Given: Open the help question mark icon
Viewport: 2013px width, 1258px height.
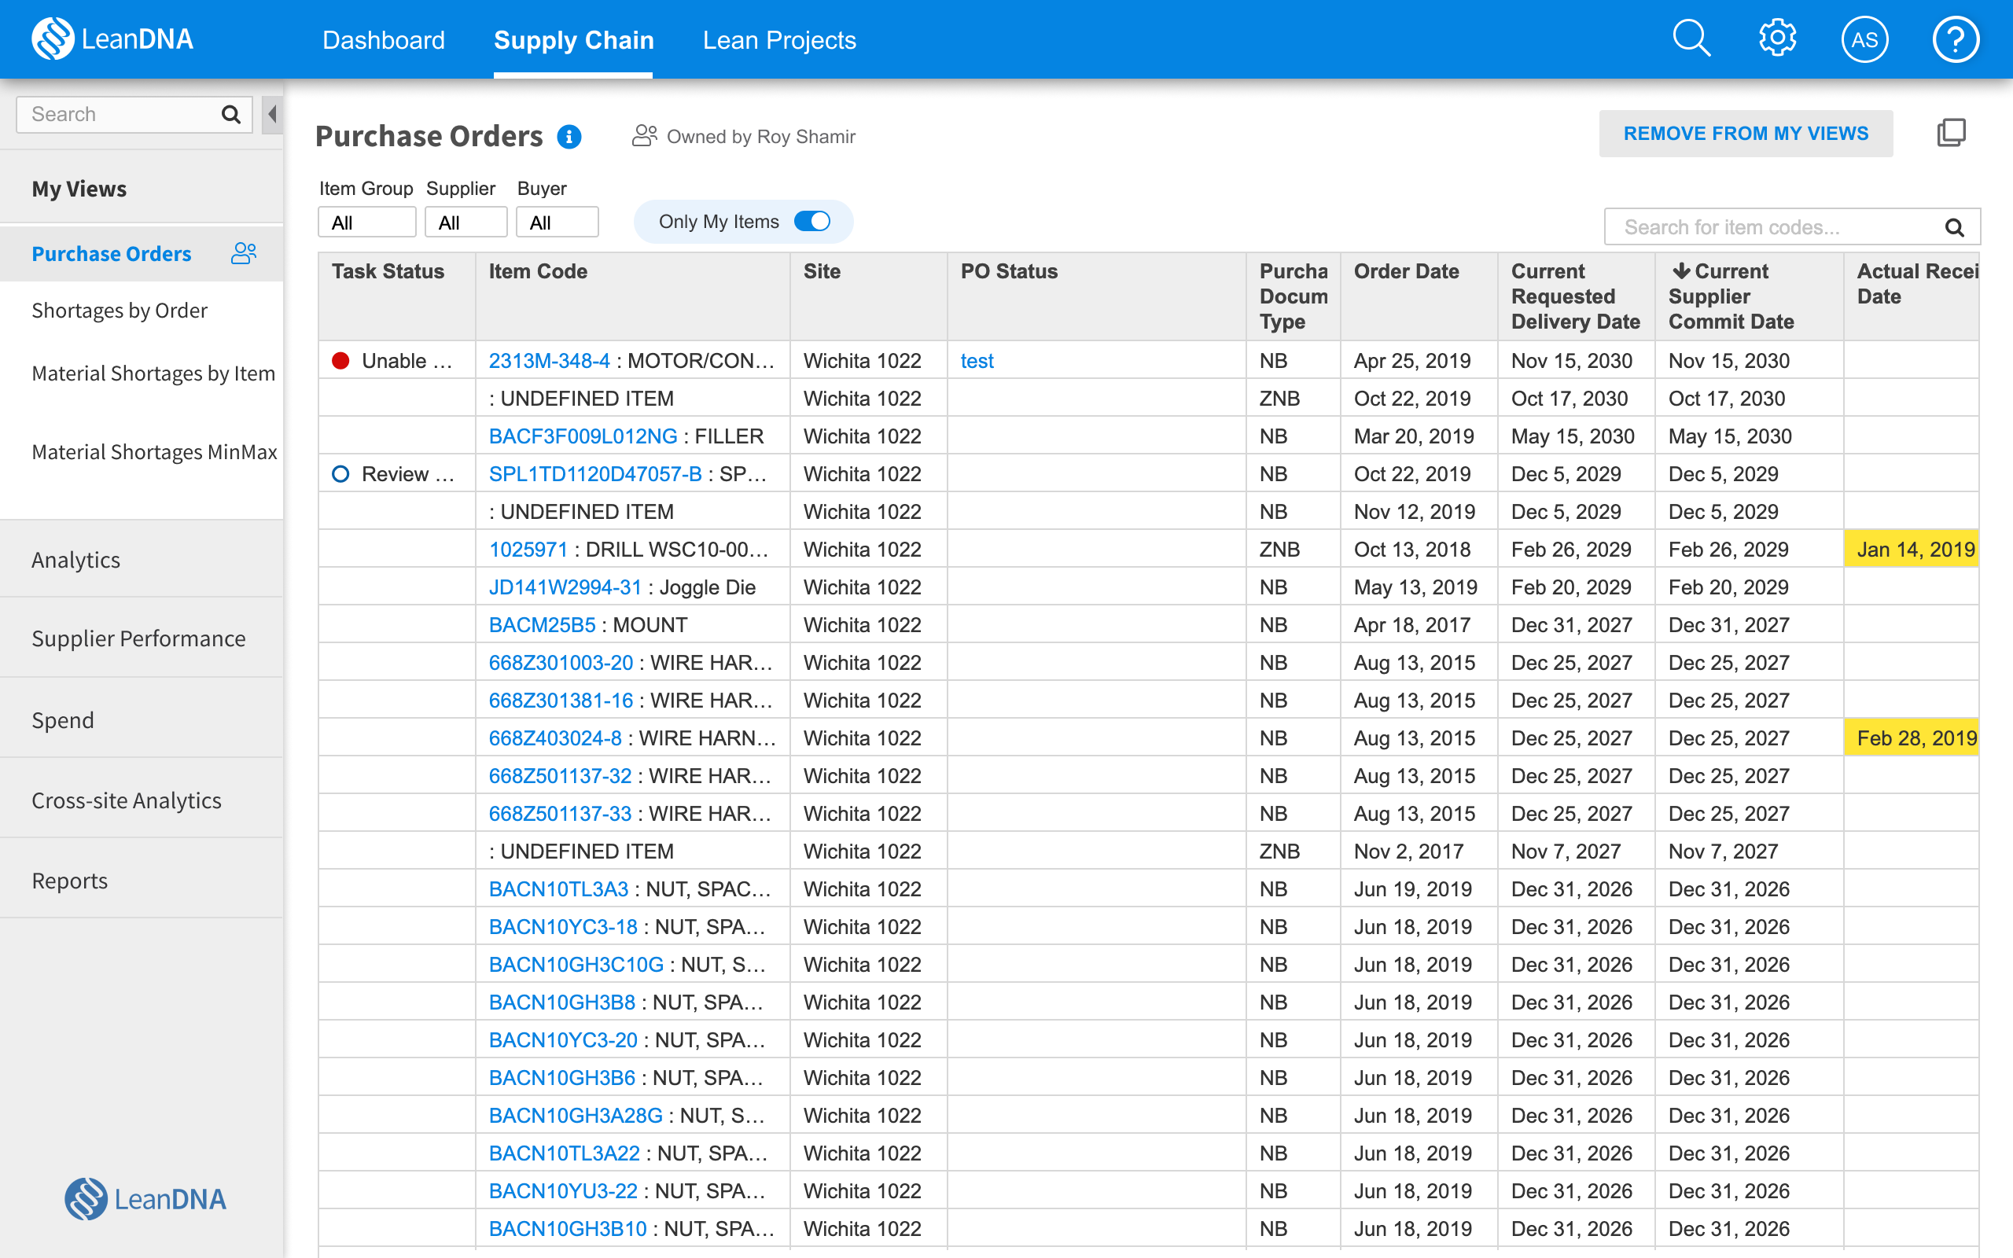Looking at the screenshot, I should [1956, 39].
